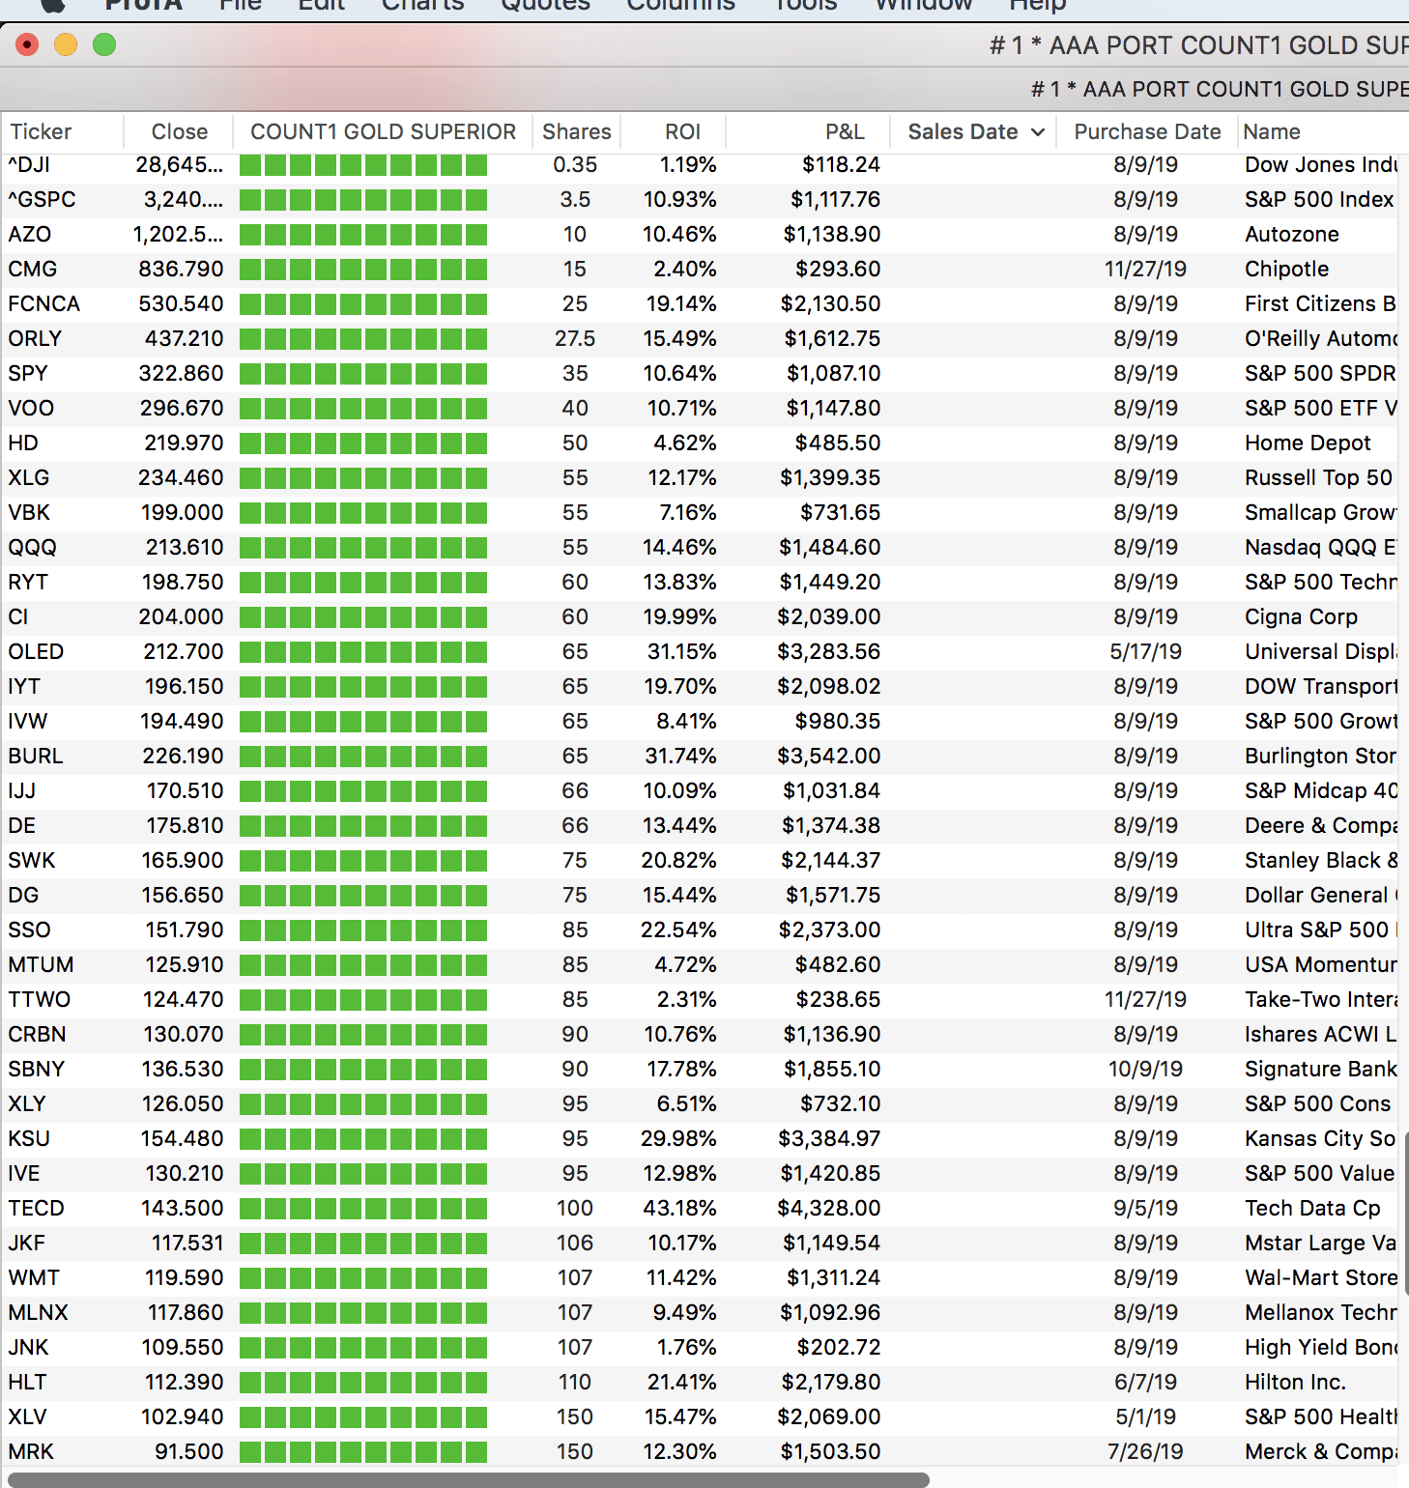Screen dimensions: 1409x1488
Task: Click the Chipotle name cell
Action: coord(1286,269)
